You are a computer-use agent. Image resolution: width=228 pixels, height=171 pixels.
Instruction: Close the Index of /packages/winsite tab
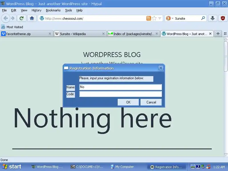pyautogui.click(x=157, y=34)
